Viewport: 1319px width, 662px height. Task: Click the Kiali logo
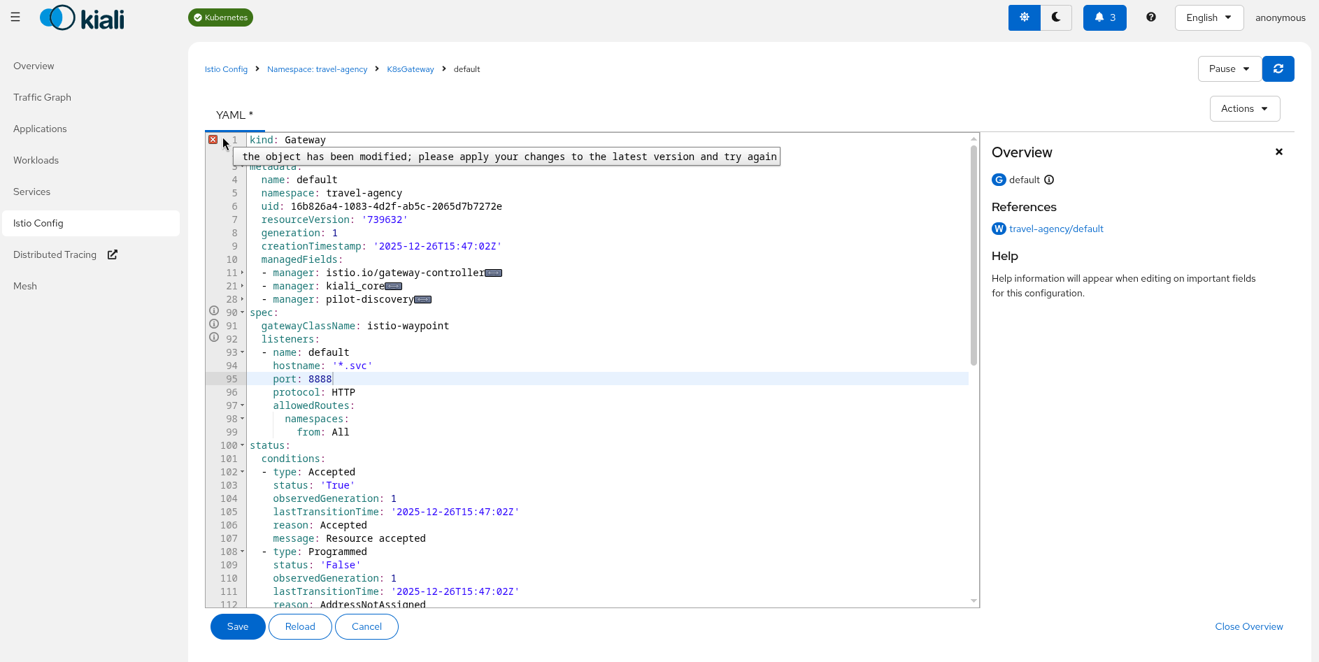click(x=81, y=17)
